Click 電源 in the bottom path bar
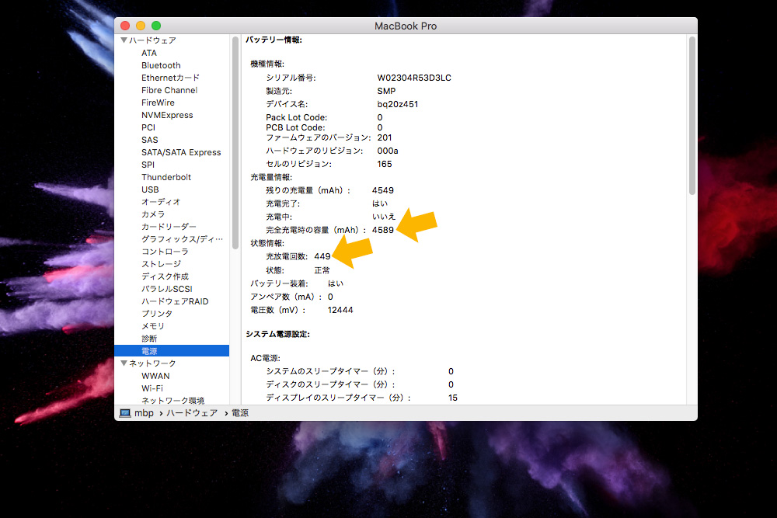The width and height of the screenshot is (777, 518). coord(240,413)
